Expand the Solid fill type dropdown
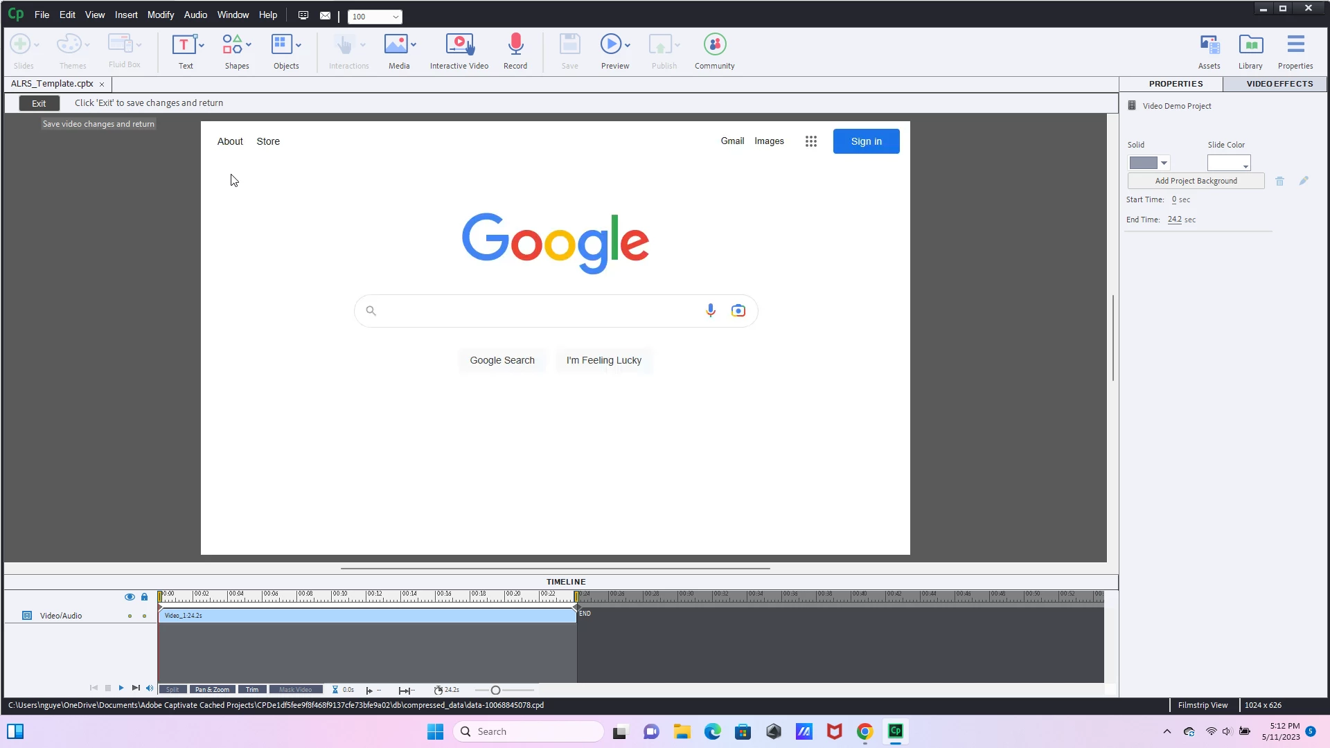This screenshot has height=748, width=1330. [1164, 163]
